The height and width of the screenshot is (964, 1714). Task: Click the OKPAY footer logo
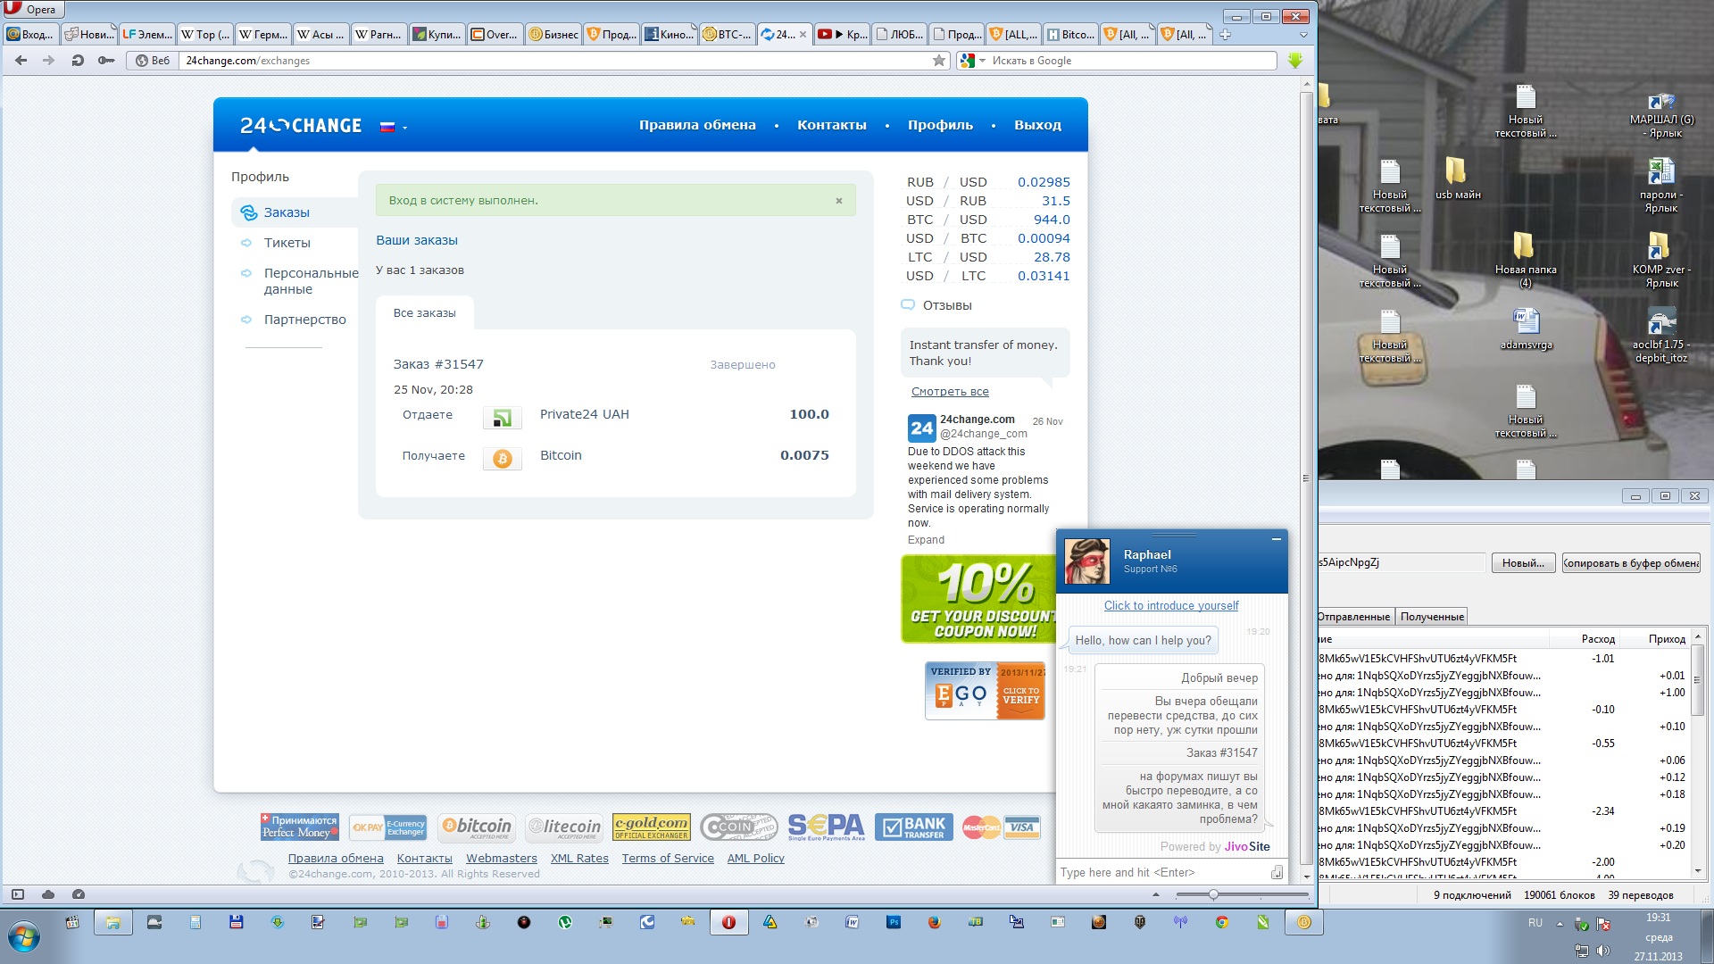[x=387, y=827]
